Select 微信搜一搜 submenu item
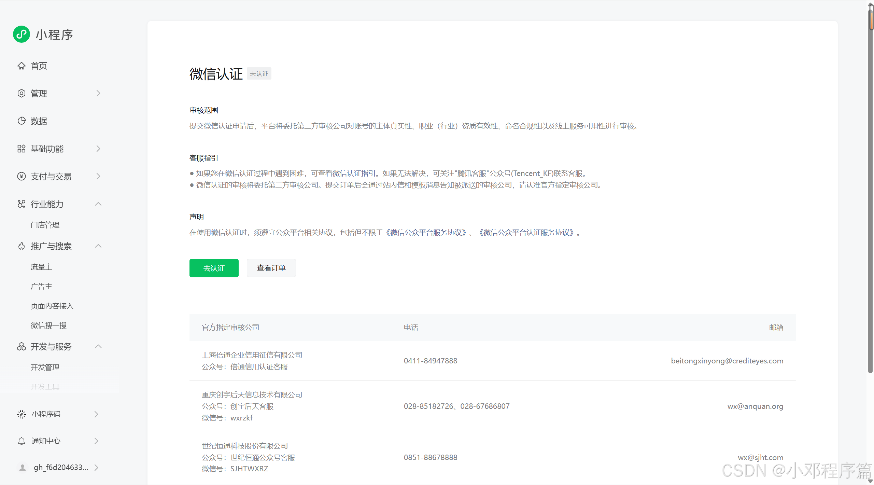The height and width of the screenshot is (485, 874). pyautogui.click(x=49, y=325)
